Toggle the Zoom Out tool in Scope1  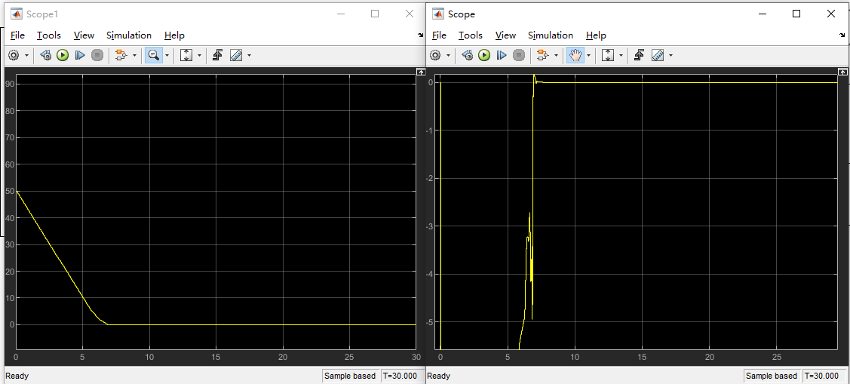click(x=154, y=55)
